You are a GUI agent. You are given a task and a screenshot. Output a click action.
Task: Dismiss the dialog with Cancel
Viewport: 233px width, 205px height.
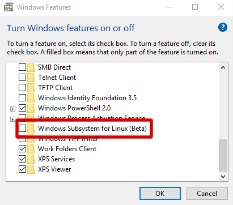click(207, 193)
